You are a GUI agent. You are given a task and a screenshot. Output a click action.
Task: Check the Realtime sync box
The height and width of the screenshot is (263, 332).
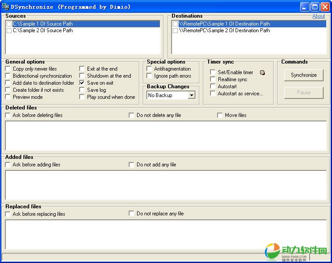point(213,79)
